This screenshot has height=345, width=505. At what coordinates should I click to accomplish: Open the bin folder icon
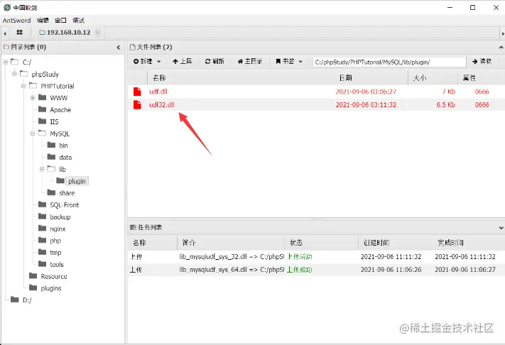(x=52, y=145)
